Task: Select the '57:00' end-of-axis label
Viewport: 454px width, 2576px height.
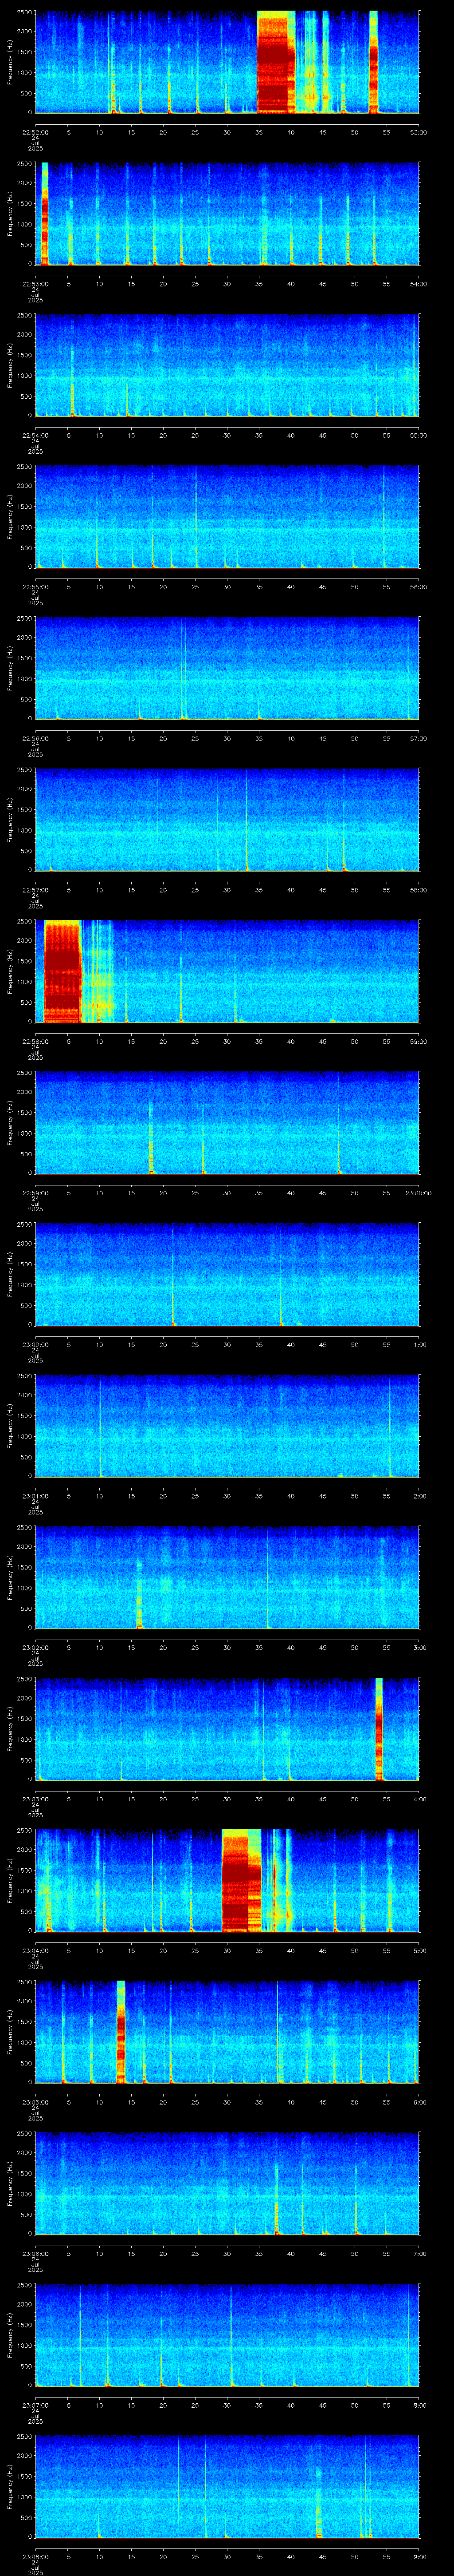Action: tap(418, 738)
